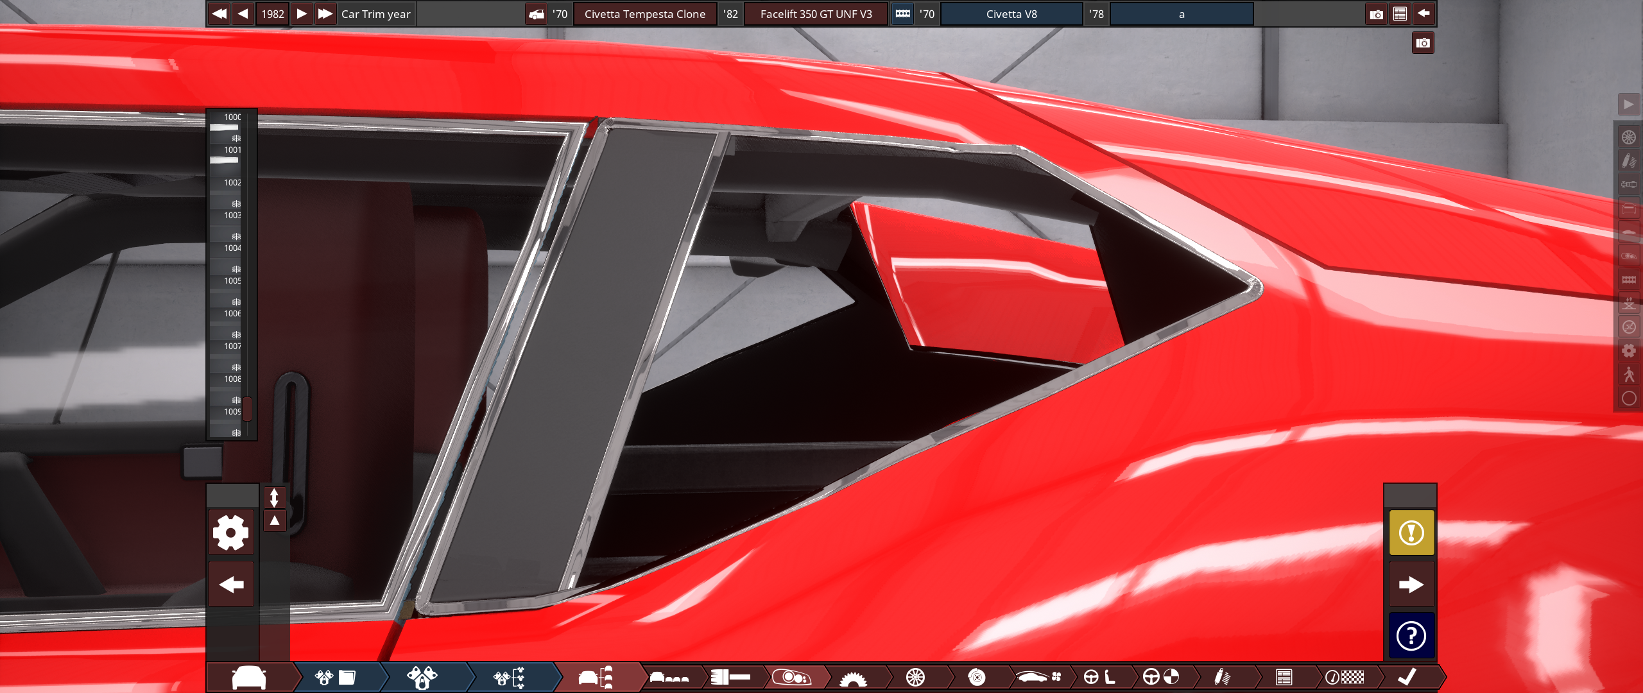
Task: Click the Civetta Tempesta Clone model name
Action: click(644, 14)
